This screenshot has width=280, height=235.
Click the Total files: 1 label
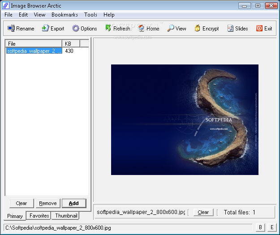239,212
